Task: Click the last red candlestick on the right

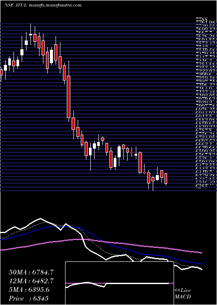Action: click(166, 179)
